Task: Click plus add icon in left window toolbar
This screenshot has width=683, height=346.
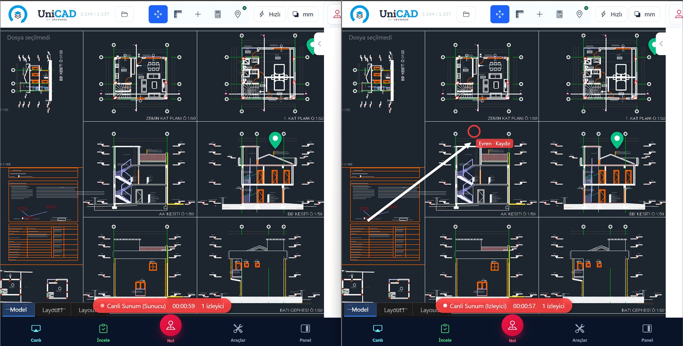Action: coord(198,14)
